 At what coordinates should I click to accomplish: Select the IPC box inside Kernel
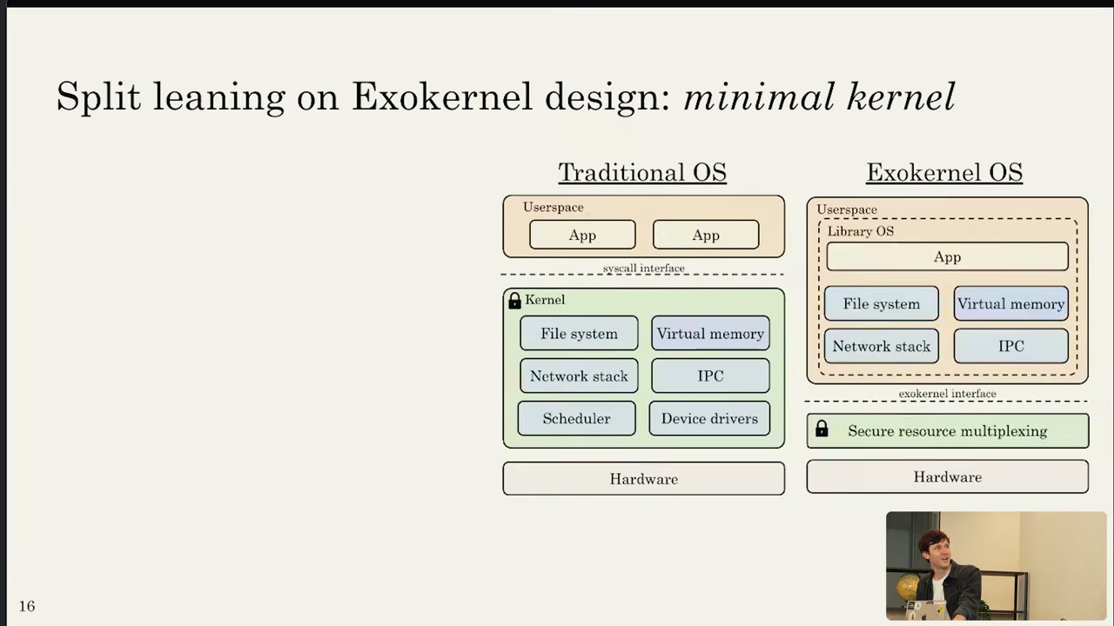[x=710, y=376]
